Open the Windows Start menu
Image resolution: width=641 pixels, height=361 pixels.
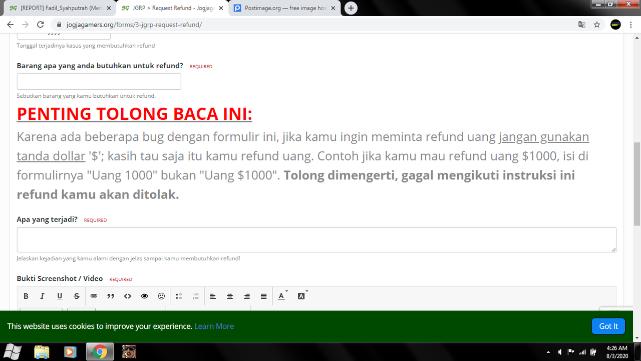[x=13, y=351]
